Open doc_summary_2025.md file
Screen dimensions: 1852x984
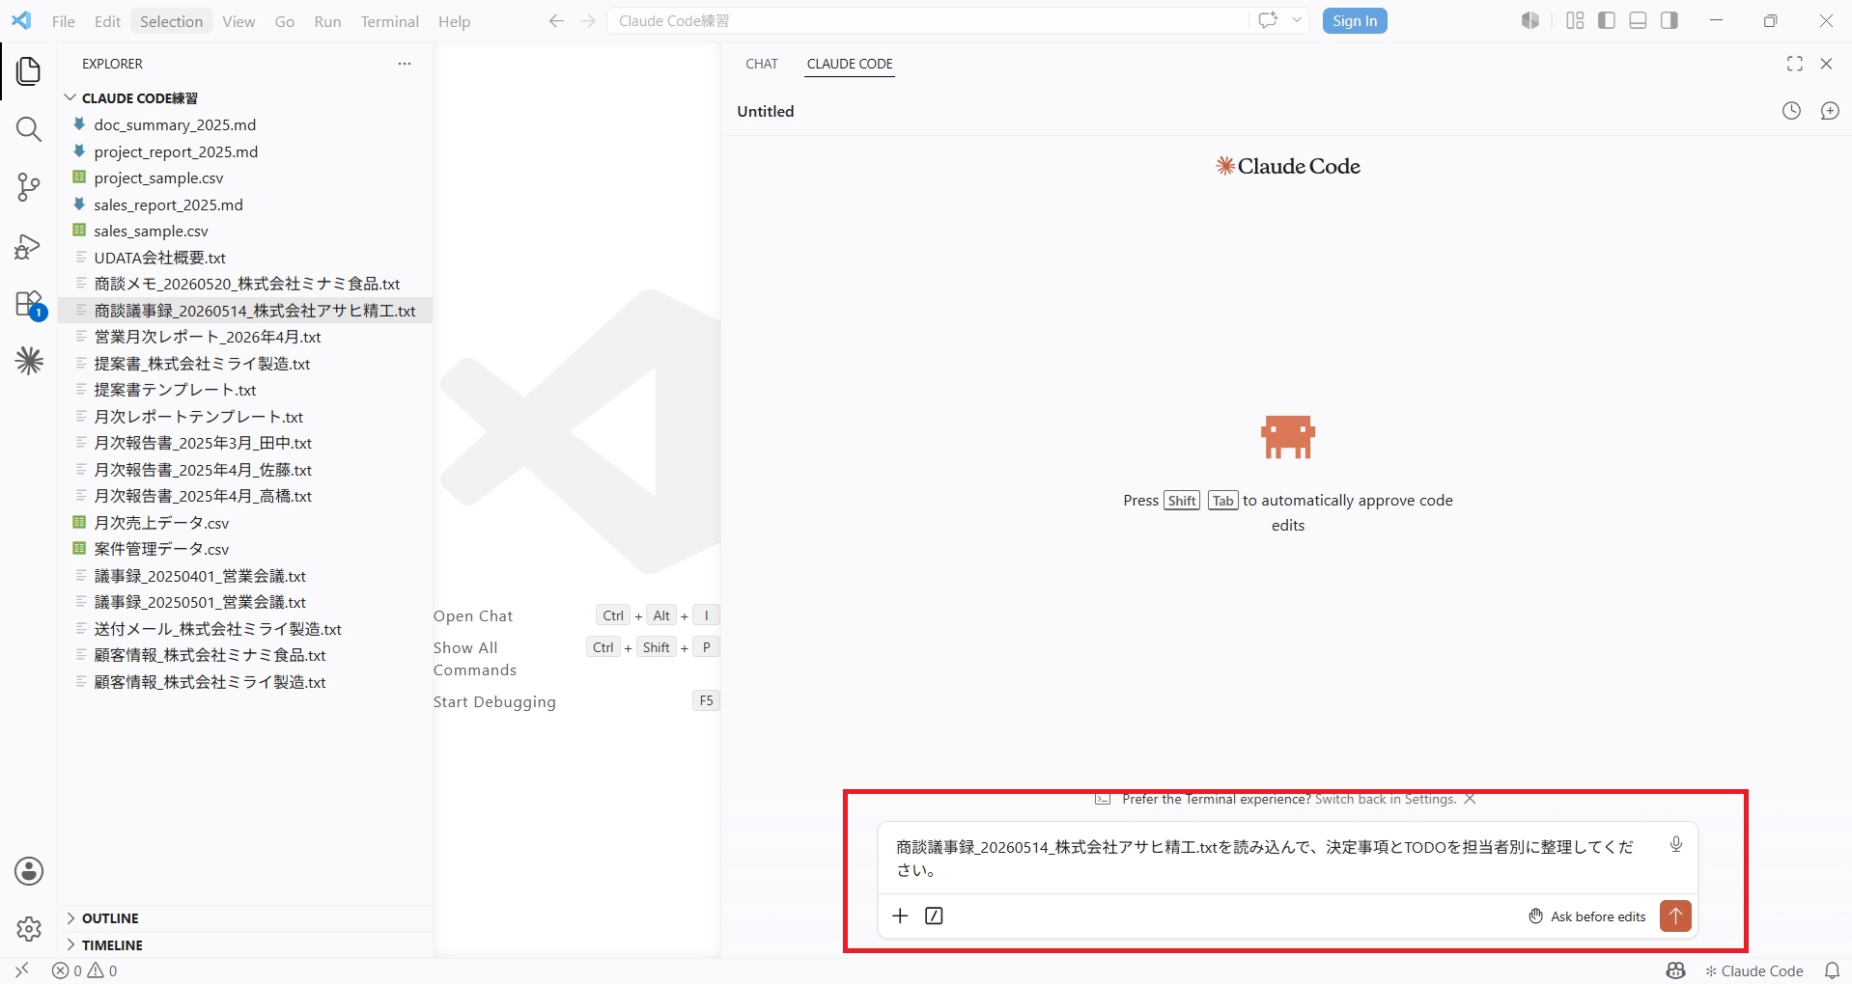coord(175,124)
